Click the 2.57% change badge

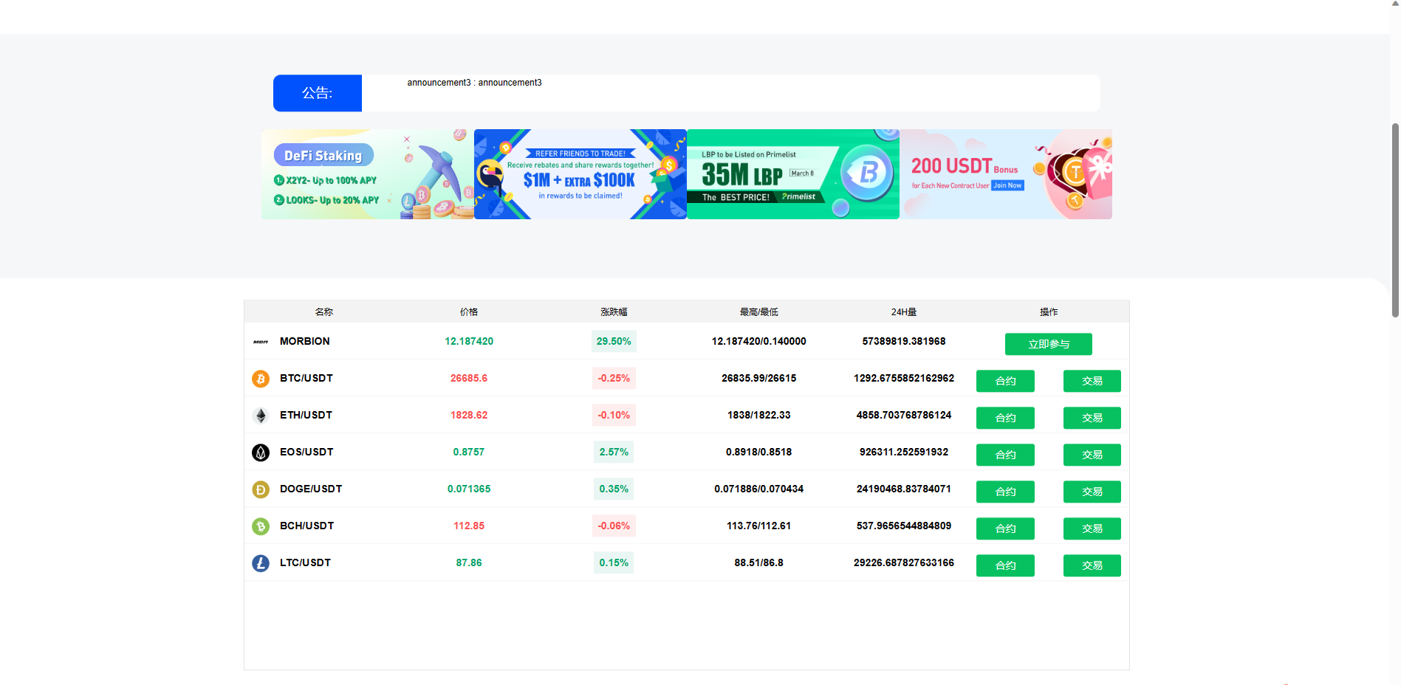tap(614, 452)
